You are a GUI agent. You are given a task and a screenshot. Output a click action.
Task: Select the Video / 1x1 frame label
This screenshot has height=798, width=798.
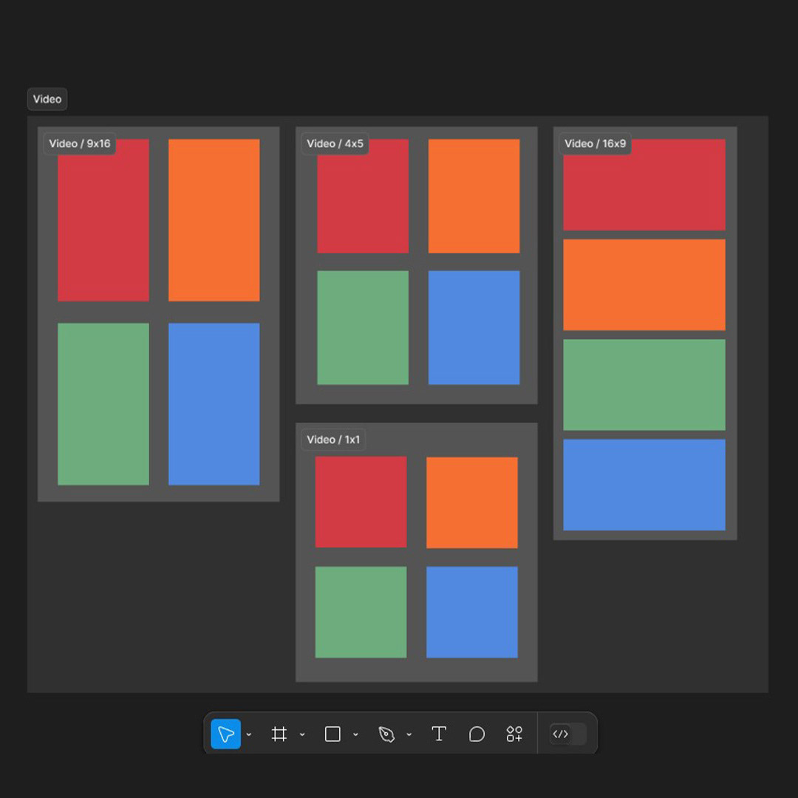tap(333, 440)
